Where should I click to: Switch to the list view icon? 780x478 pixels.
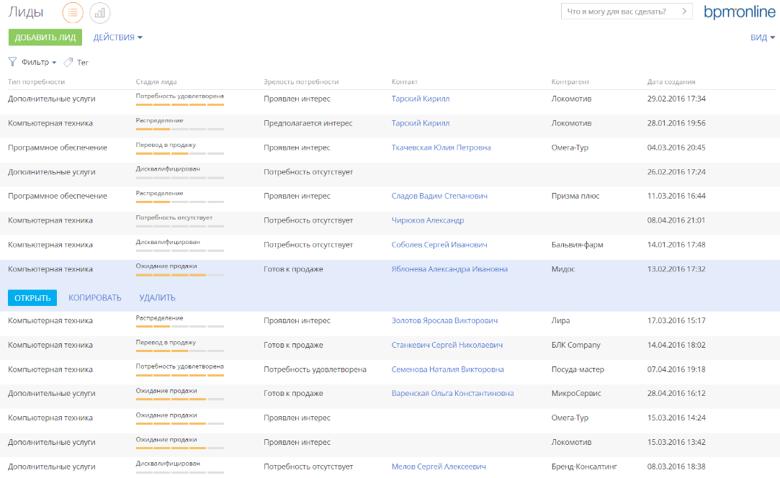point(73,12)
